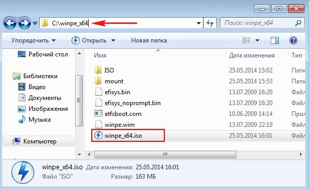Screen dimensions: 309x189
Task: Click the Рабочий стол monitor icon
Action: click(x=21, y=54)
